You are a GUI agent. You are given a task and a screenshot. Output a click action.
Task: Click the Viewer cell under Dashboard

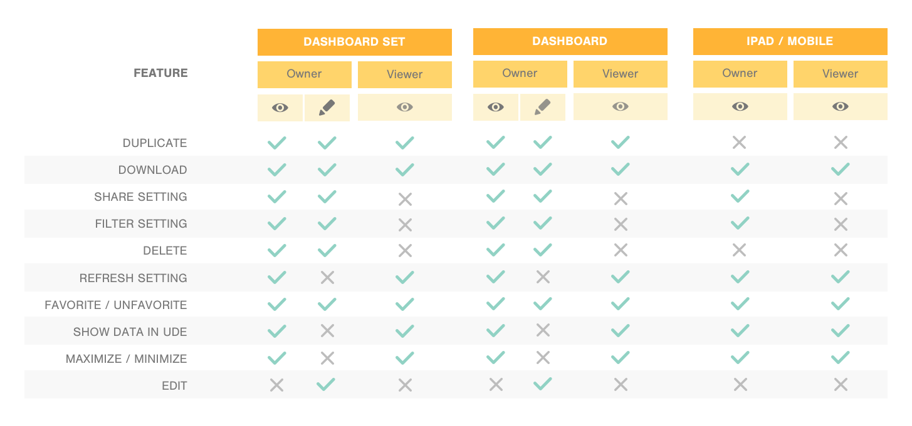(621, 74)
